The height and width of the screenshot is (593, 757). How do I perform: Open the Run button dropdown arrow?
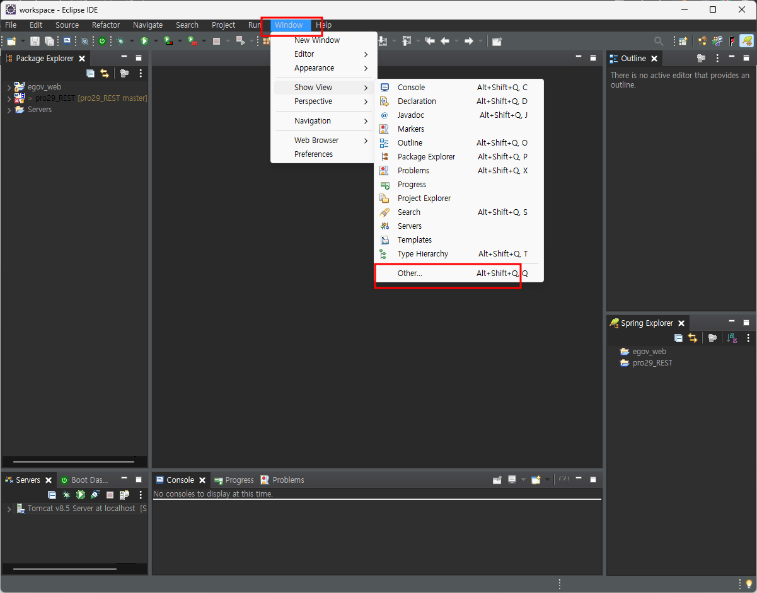[156, 41]
